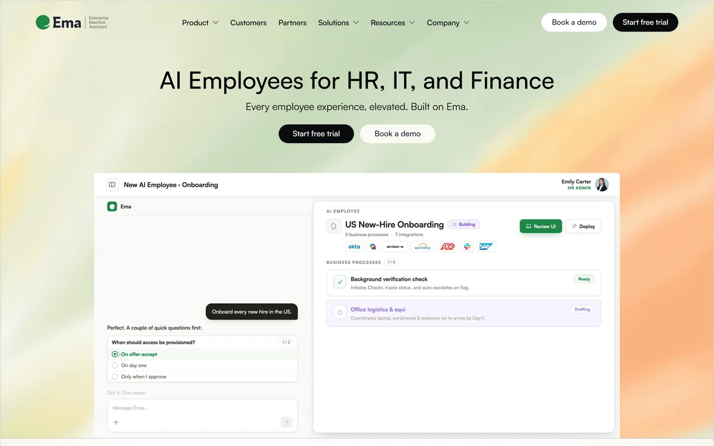The height and width of the screenshot is (446, 714).
Task: Click the green Ema chat avatar icon
Action: pos(112,206)
